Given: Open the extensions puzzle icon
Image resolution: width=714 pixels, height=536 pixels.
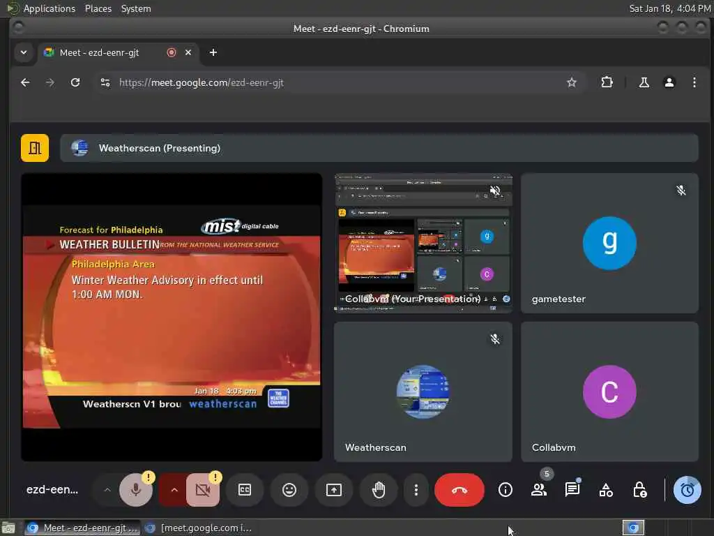Looking at the screenshot, I should click(x=607, y=82).
